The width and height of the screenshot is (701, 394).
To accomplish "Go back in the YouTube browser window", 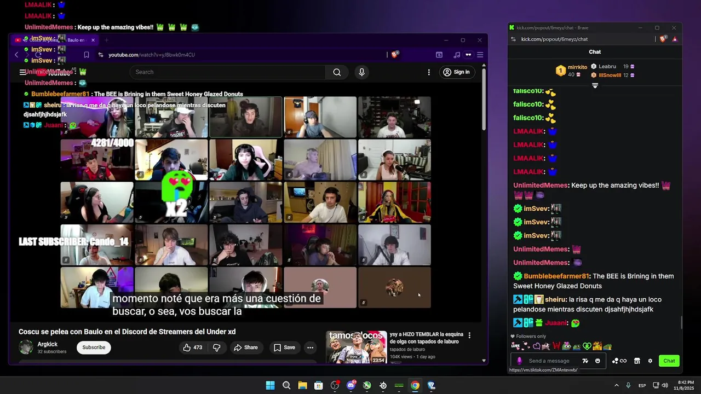I will (16, 55).
